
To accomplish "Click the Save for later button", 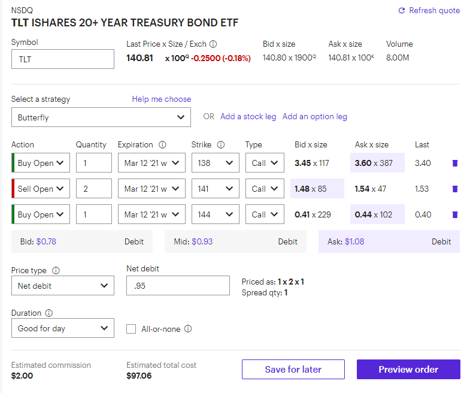I will [293, 370].
